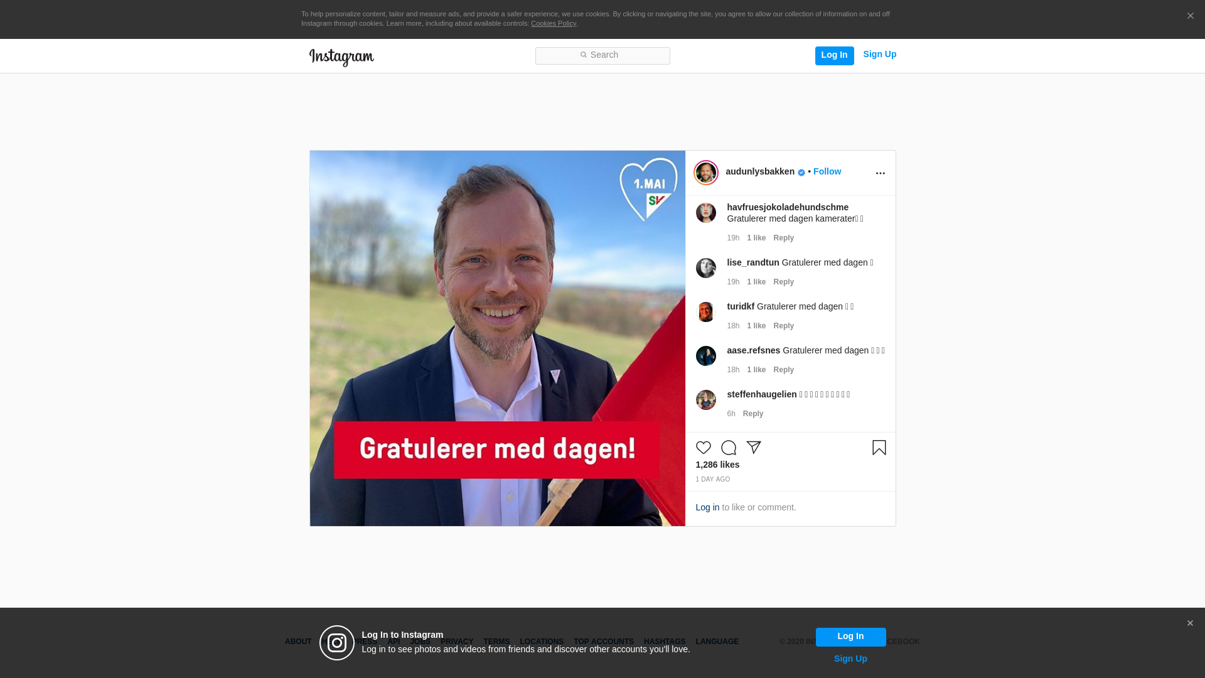
Task: Click the Log In button in header
Action: pyautogui.click(x=834, y=56)
